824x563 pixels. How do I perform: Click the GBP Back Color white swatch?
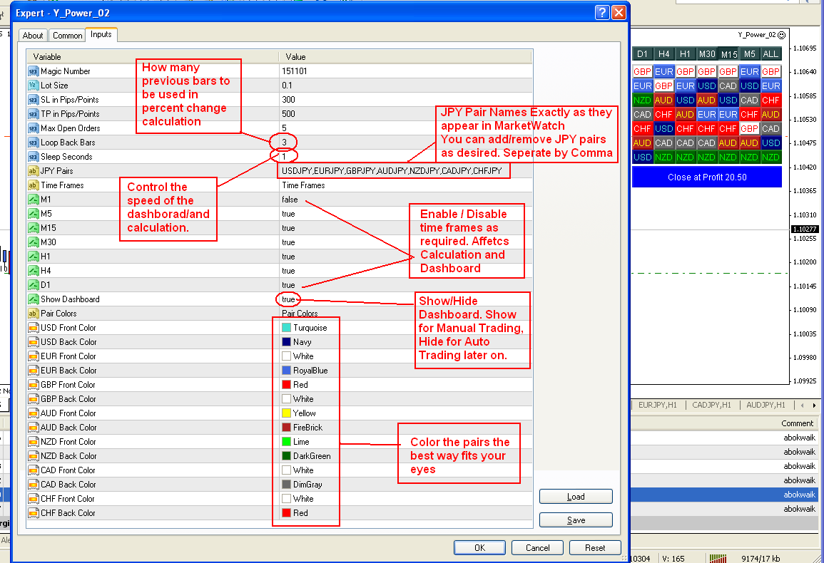click(x=286, y=398)
